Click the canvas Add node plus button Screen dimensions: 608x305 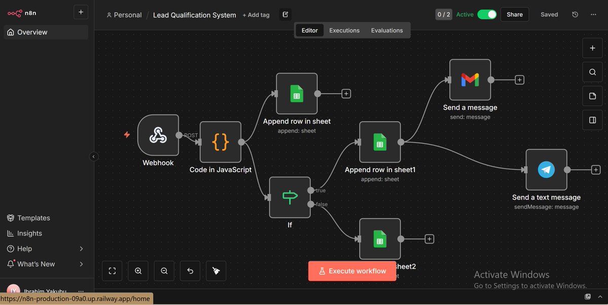point(592,48)
